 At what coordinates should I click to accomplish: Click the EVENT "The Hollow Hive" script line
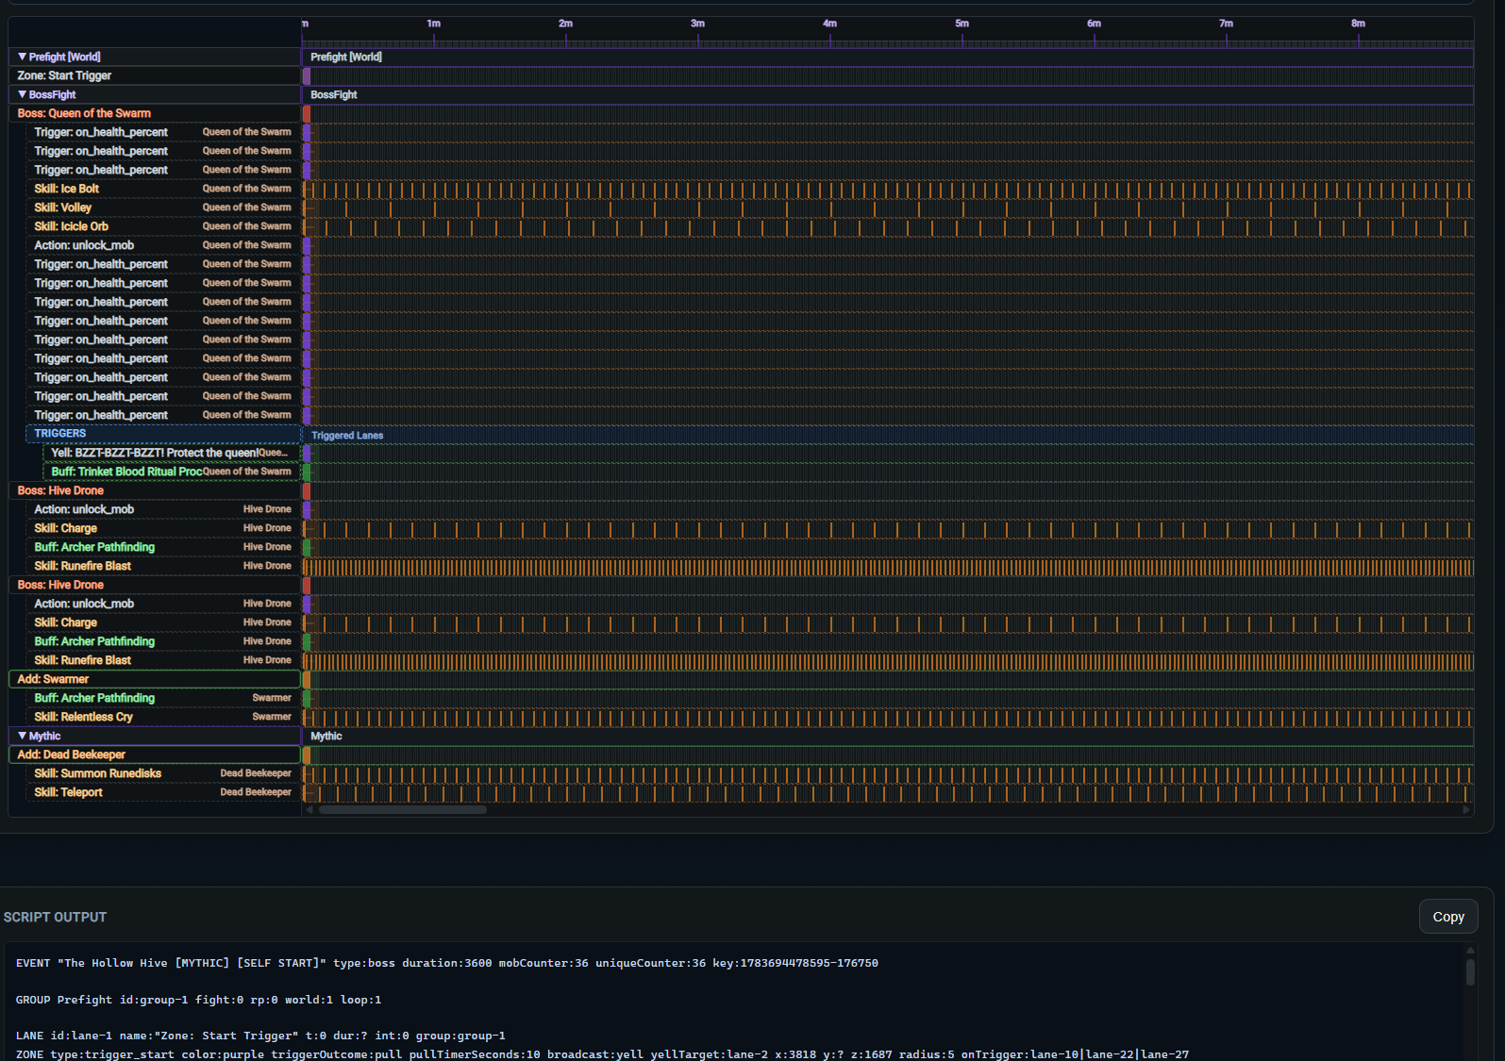pos(447,963)
